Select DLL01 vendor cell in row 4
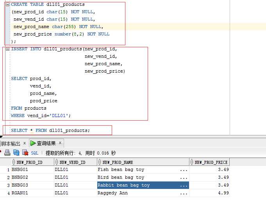 pos(75,193)
